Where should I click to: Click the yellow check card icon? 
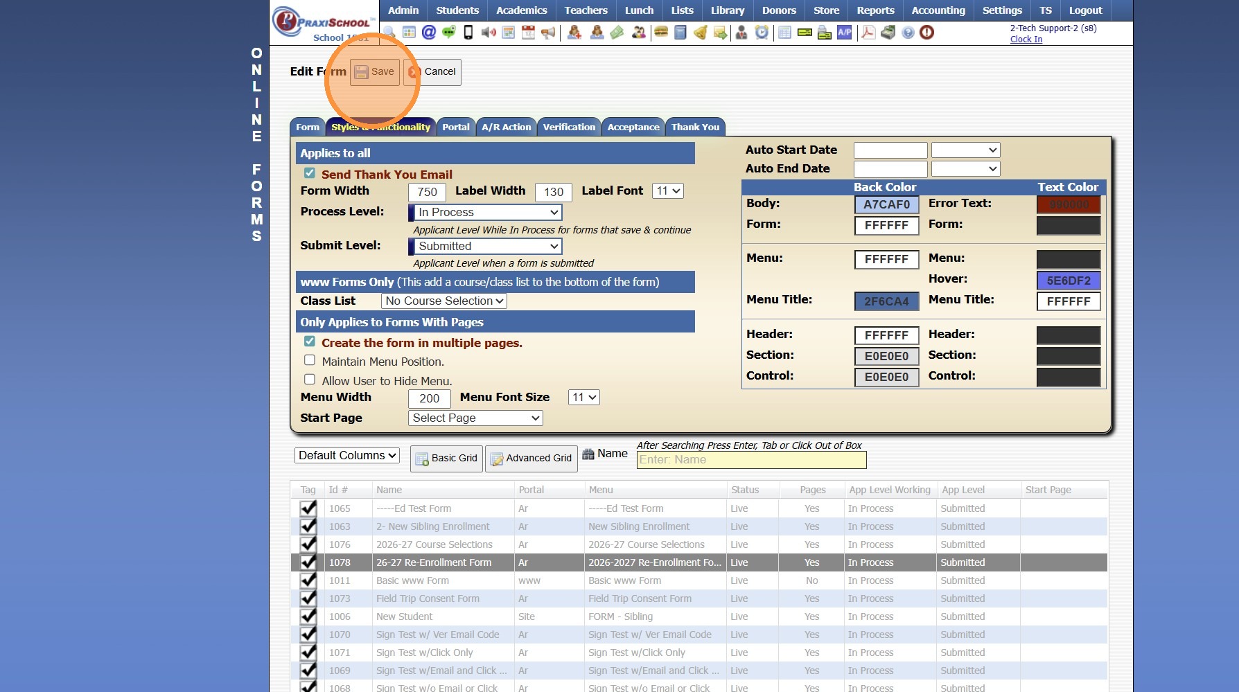[805, 32]
